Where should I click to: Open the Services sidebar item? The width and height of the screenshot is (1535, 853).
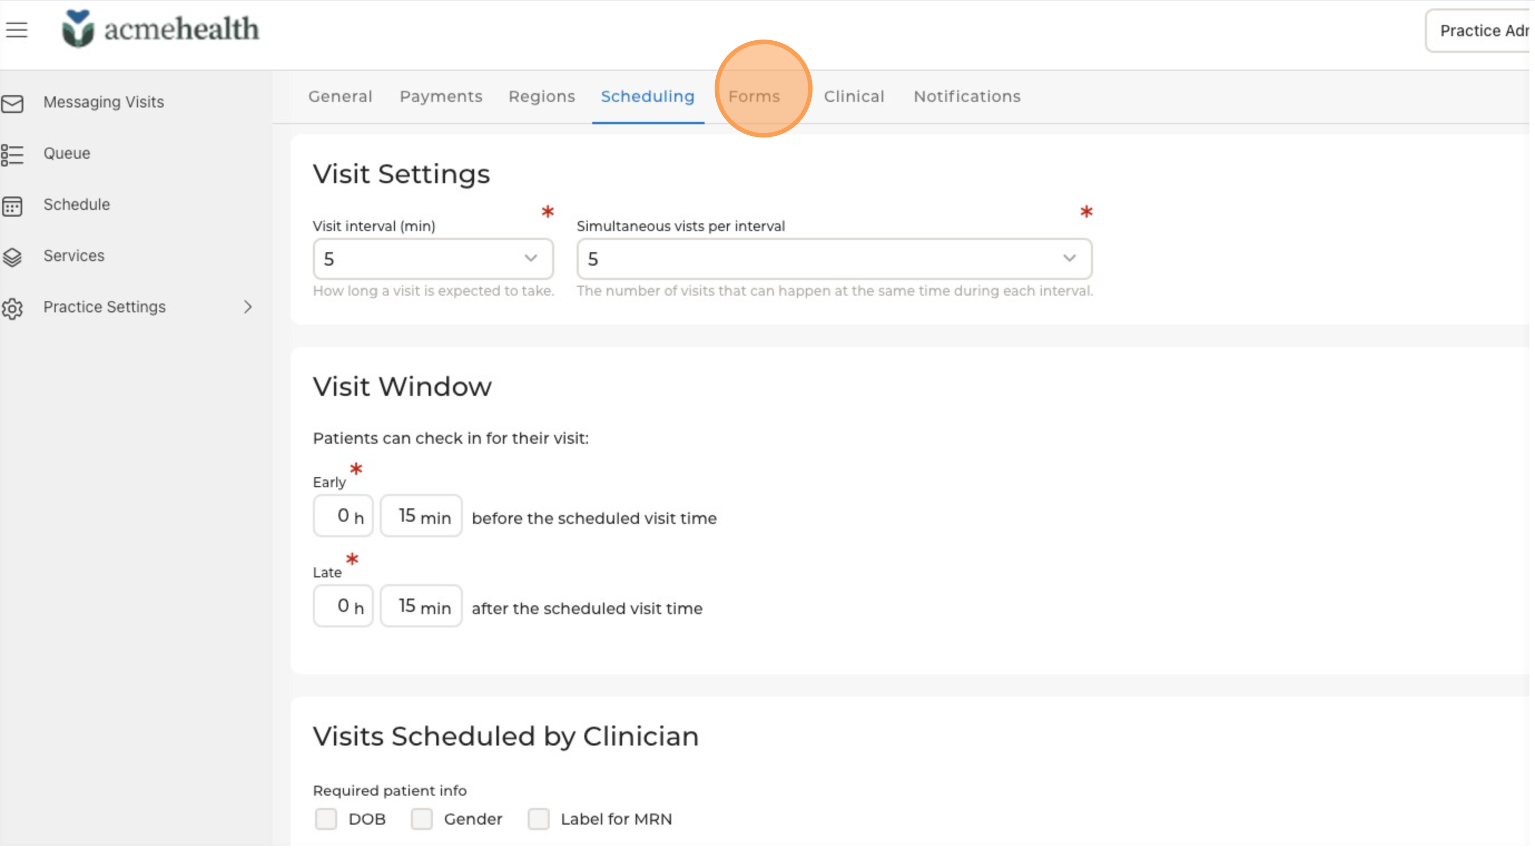pyautogui.click(x=74, y=256)
